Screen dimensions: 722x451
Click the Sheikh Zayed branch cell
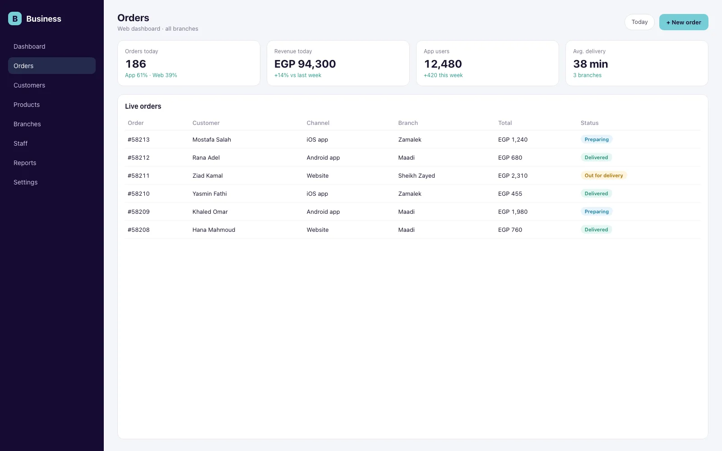tap(417, 176)
